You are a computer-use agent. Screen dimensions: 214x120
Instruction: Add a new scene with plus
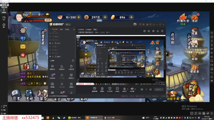click(x=74, y=29)
